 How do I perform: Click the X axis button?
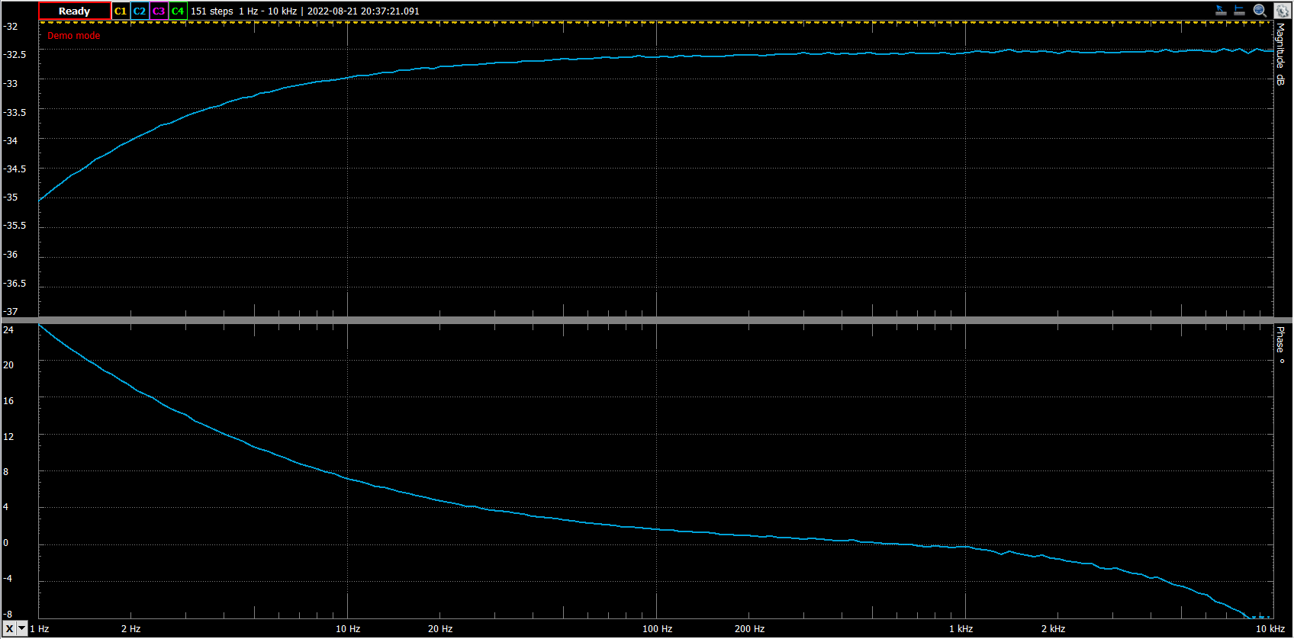(8, 629)
